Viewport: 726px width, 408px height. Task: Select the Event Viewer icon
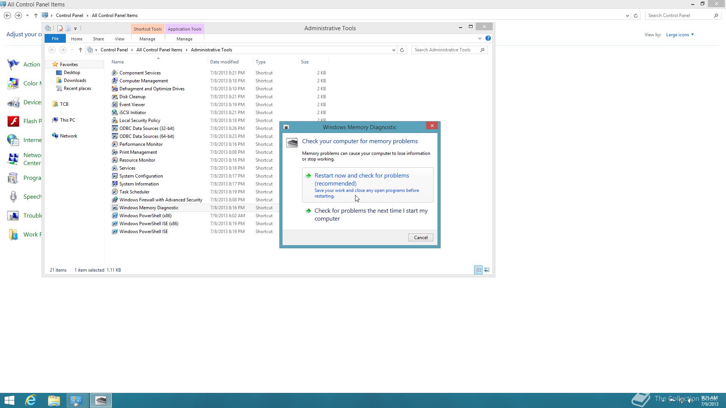point(115,105)
